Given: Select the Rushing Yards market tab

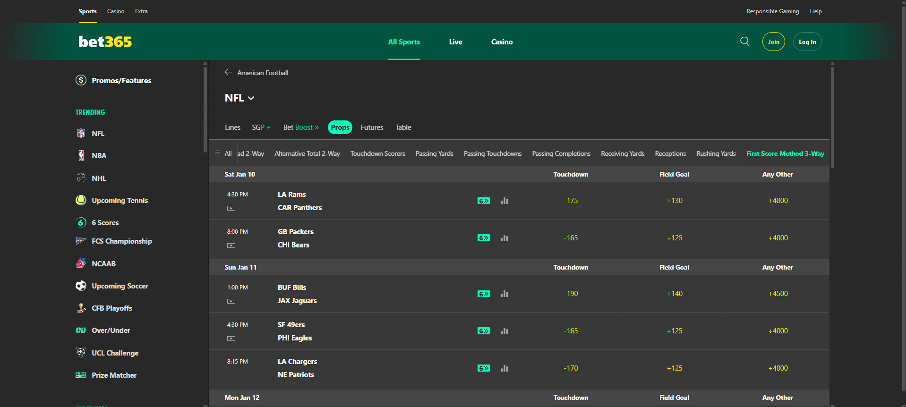Looking at the screenshot, I should pos(716,153).
